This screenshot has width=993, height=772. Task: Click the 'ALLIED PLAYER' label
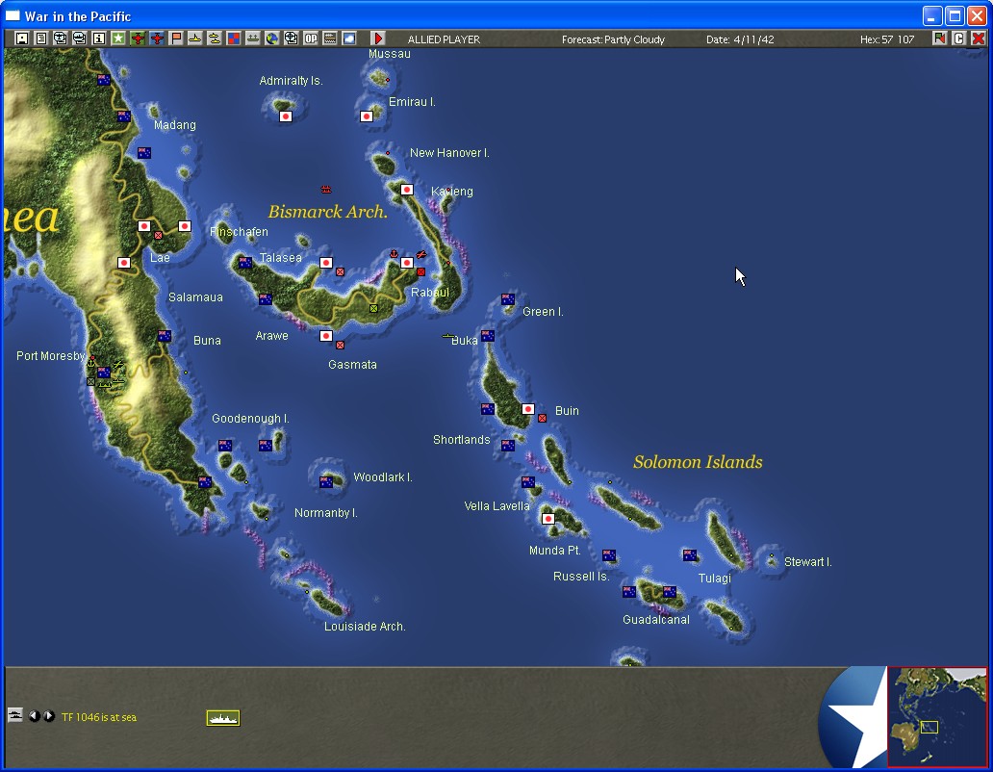coord(444,39)
